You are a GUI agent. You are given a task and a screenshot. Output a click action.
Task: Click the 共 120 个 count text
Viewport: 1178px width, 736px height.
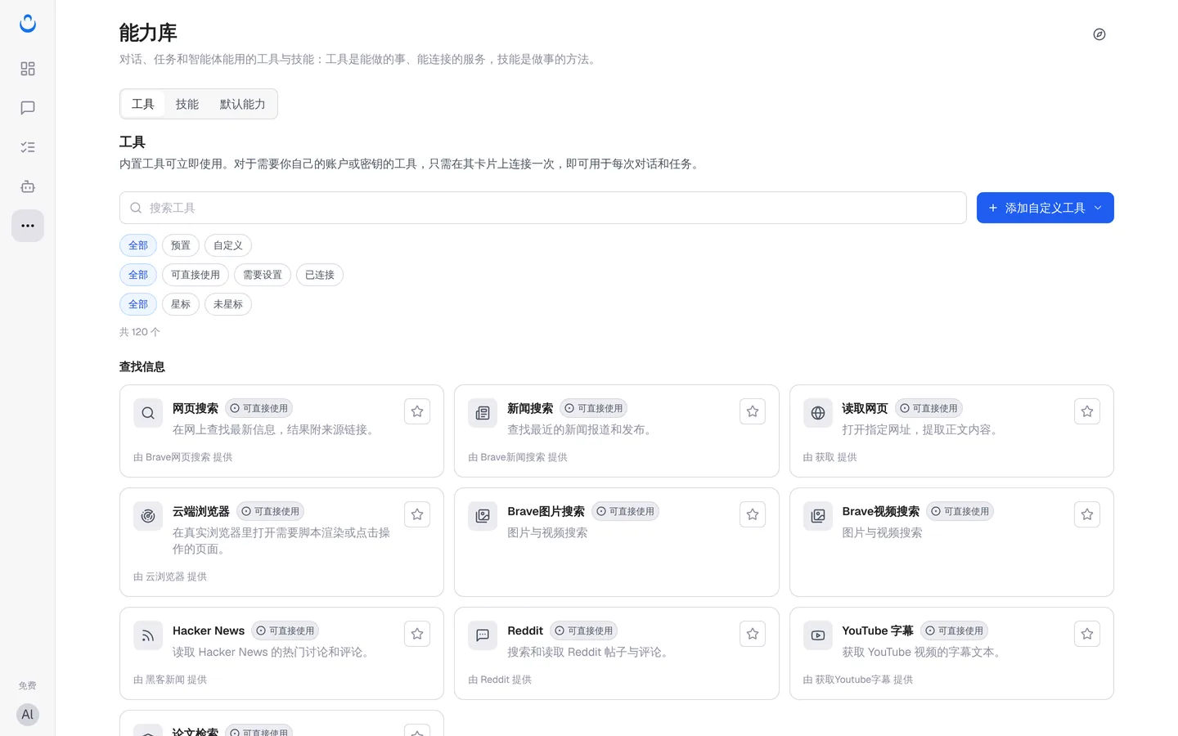point(140,332)
